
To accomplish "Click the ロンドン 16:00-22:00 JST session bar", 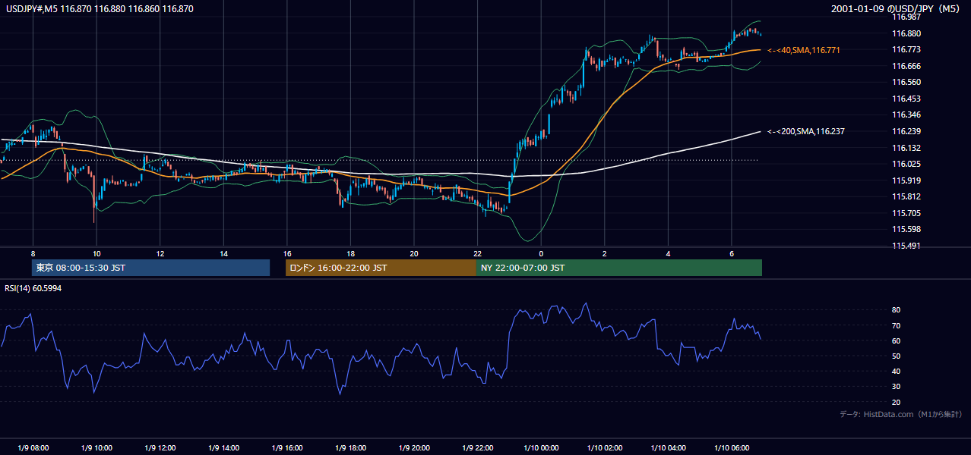I will (x=381, y=268).
